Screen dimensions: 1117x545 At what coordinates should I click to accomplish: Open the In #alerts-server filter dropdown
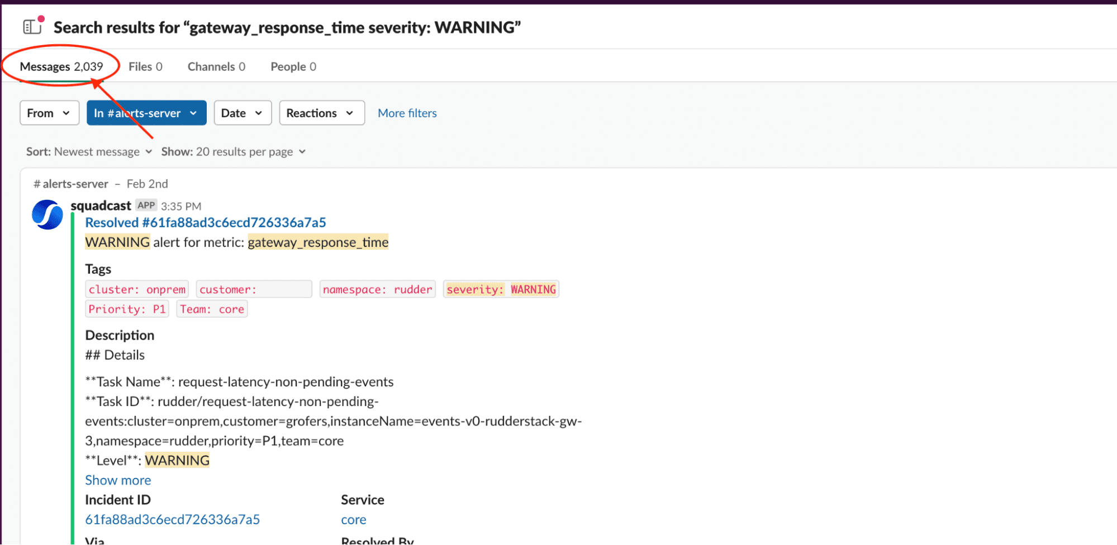click(x=146, y=113)
